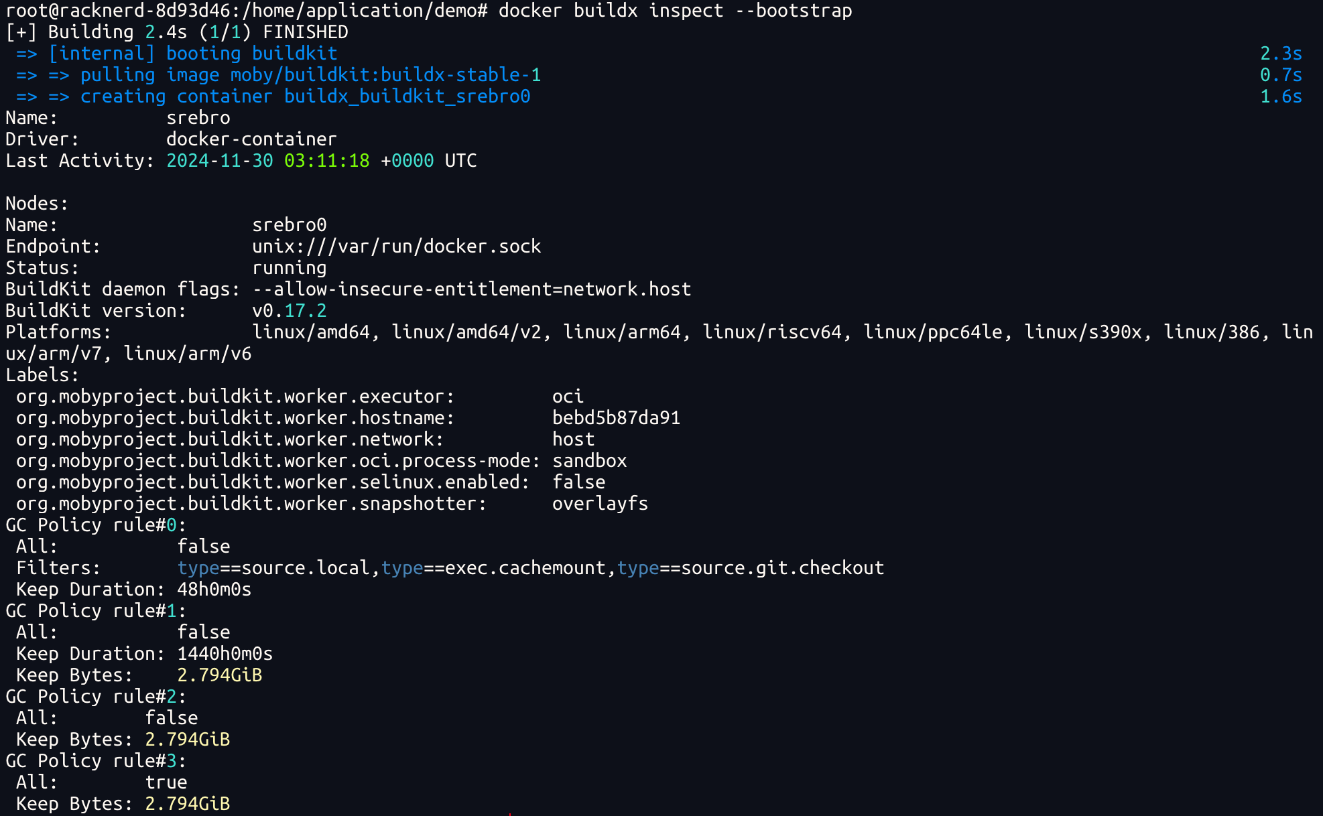The width and height of the screenshot is (1323, 816).
Task: Click the "true" value under rule#3
Action: (x=166, y=783)
